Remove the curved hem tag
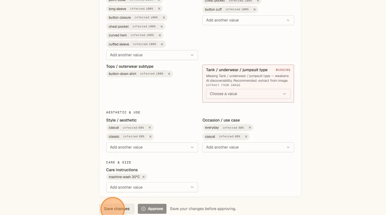Image resolution: width=386 pixels, height=215 pixels. pyautogui.click(x=160, y=35)
